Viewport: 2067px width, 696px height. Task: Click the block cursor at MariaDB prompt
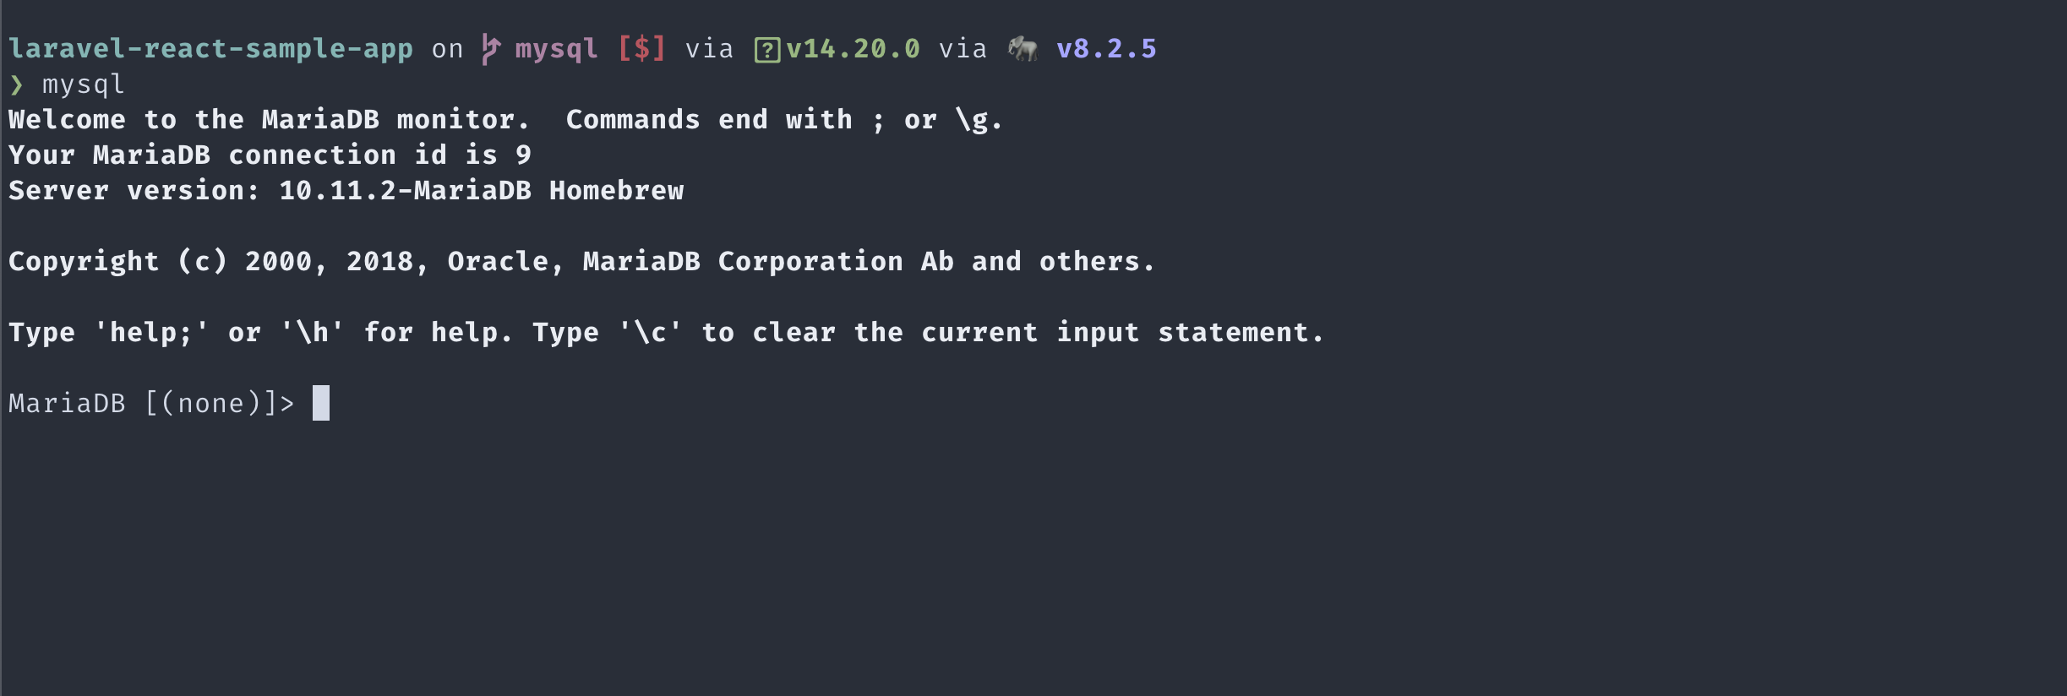(321, 403)
